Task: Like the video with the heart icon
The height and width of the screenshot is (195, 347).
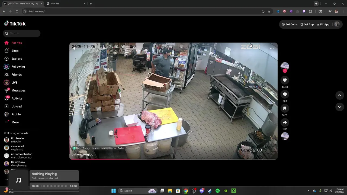Action: [x=285, y=80]
